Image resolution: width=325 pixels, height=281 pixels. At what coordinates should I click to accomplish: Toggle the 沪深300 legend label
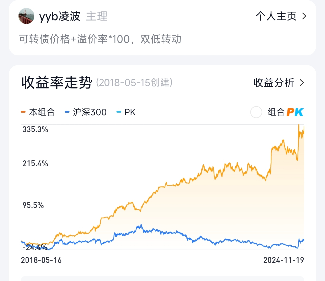(x=90, y=112)
